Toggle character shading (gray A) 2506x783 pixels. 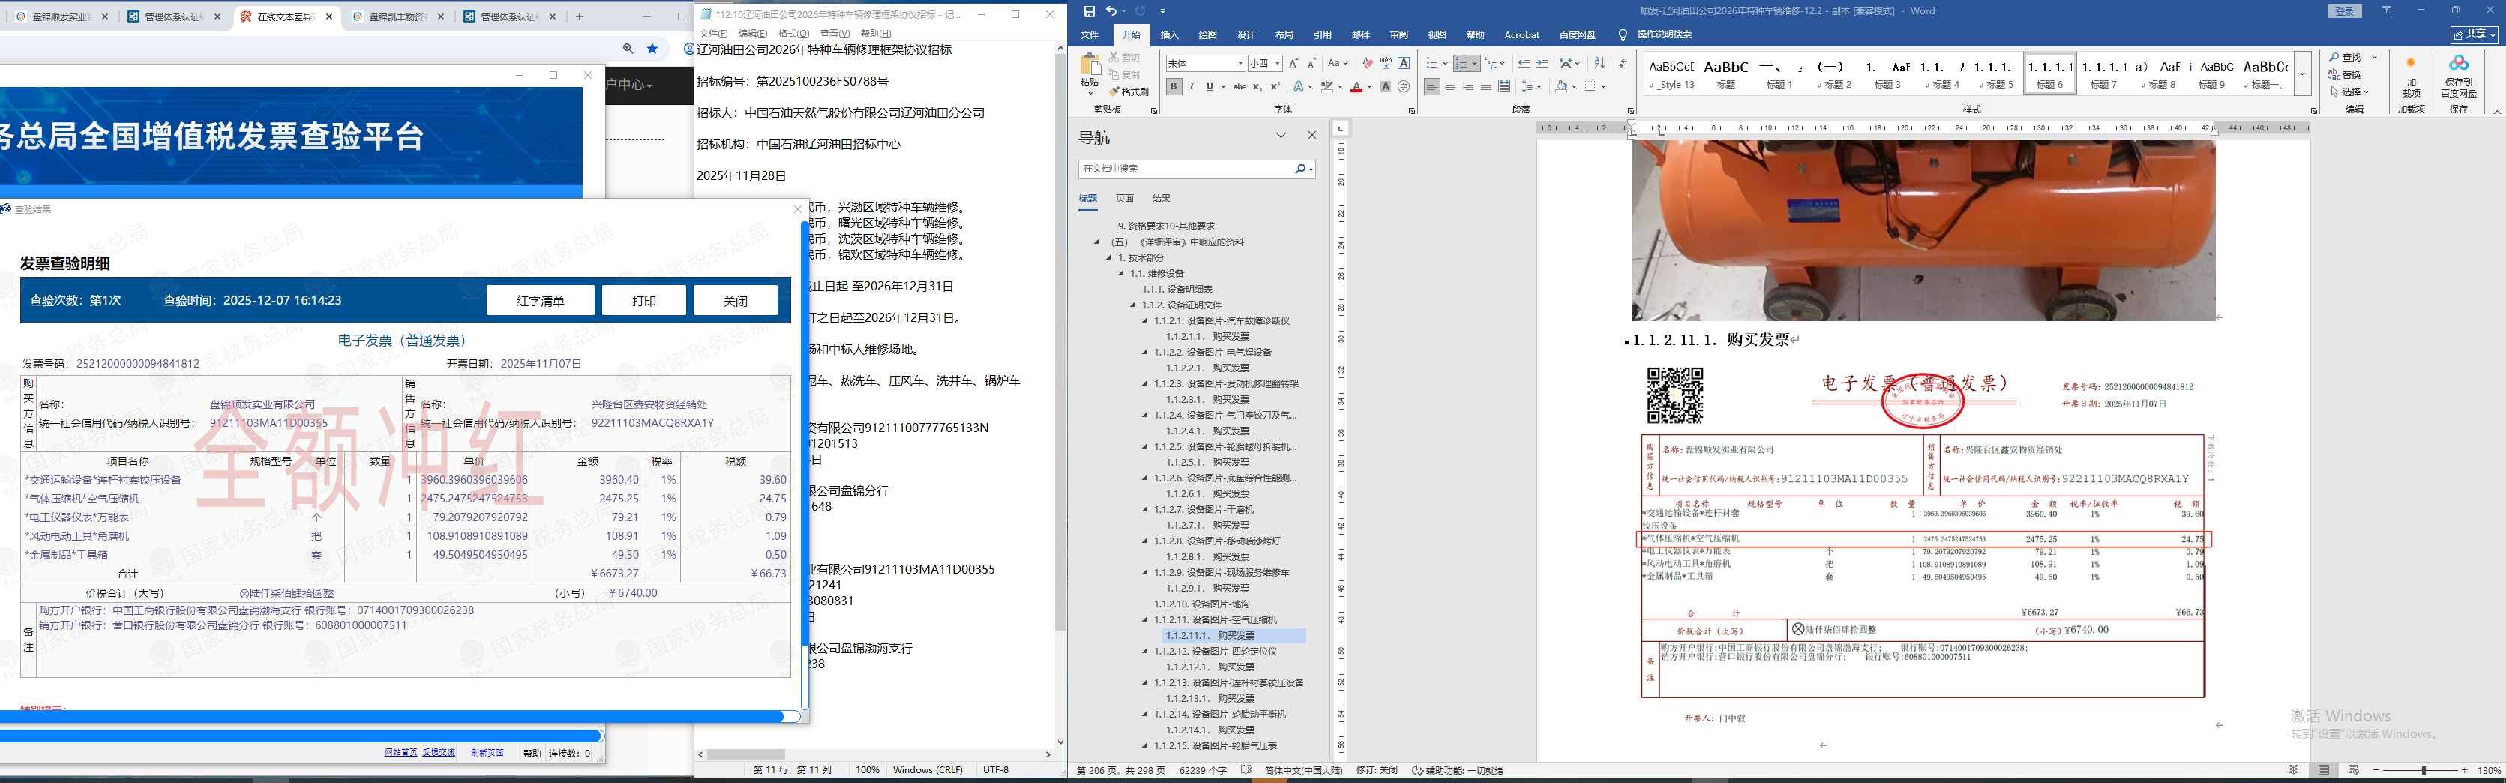[1385, 86]
